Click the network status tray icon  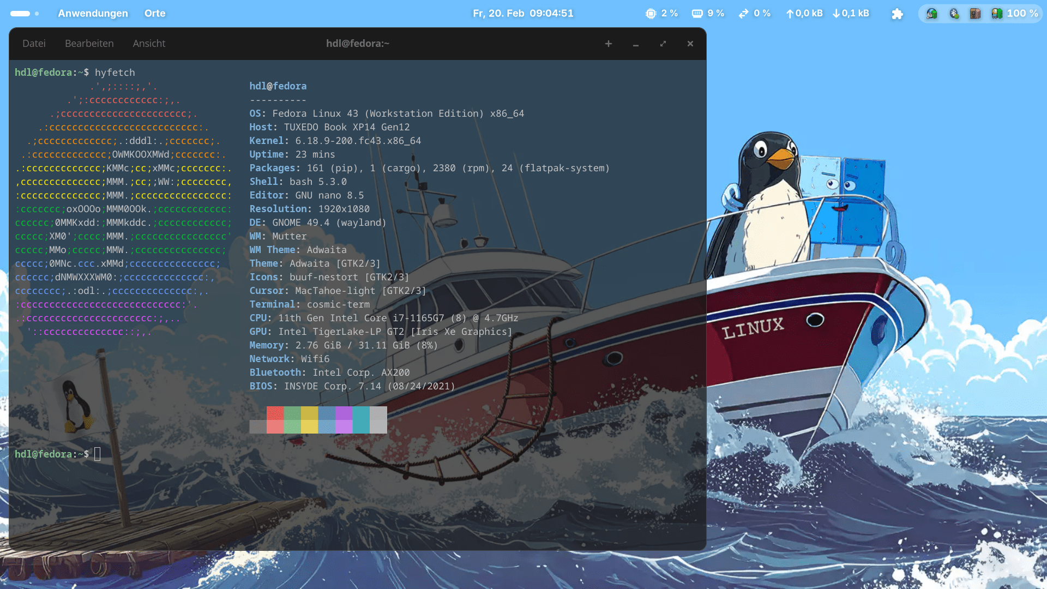coord(931,14)
